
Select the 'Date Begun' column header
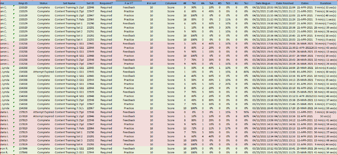click(x=262, y=3)
